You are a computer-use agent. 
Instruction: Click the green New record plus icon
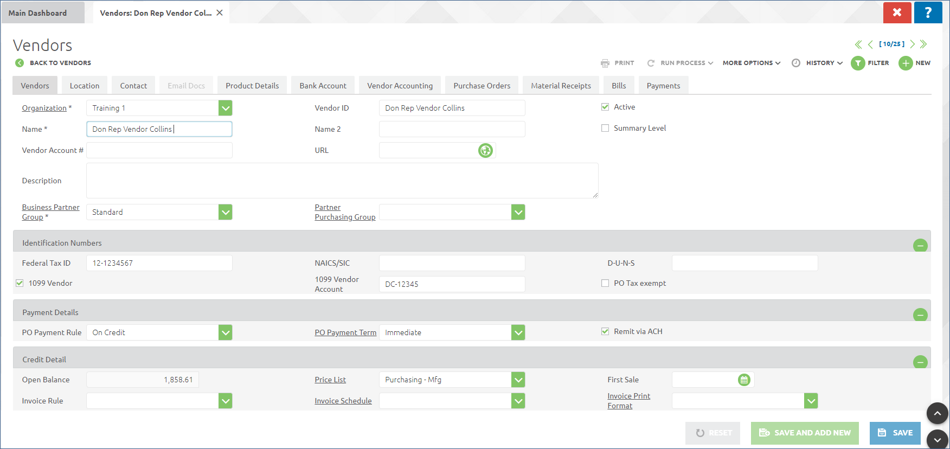coord(906,63)
